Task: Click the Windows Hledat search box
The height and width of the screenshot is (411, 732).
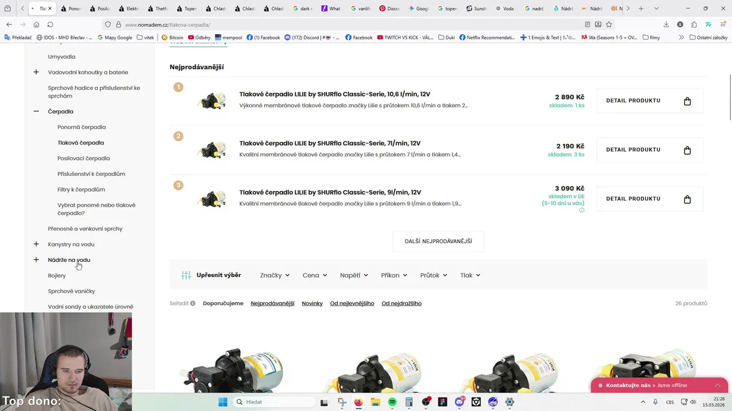Action: 273,402
